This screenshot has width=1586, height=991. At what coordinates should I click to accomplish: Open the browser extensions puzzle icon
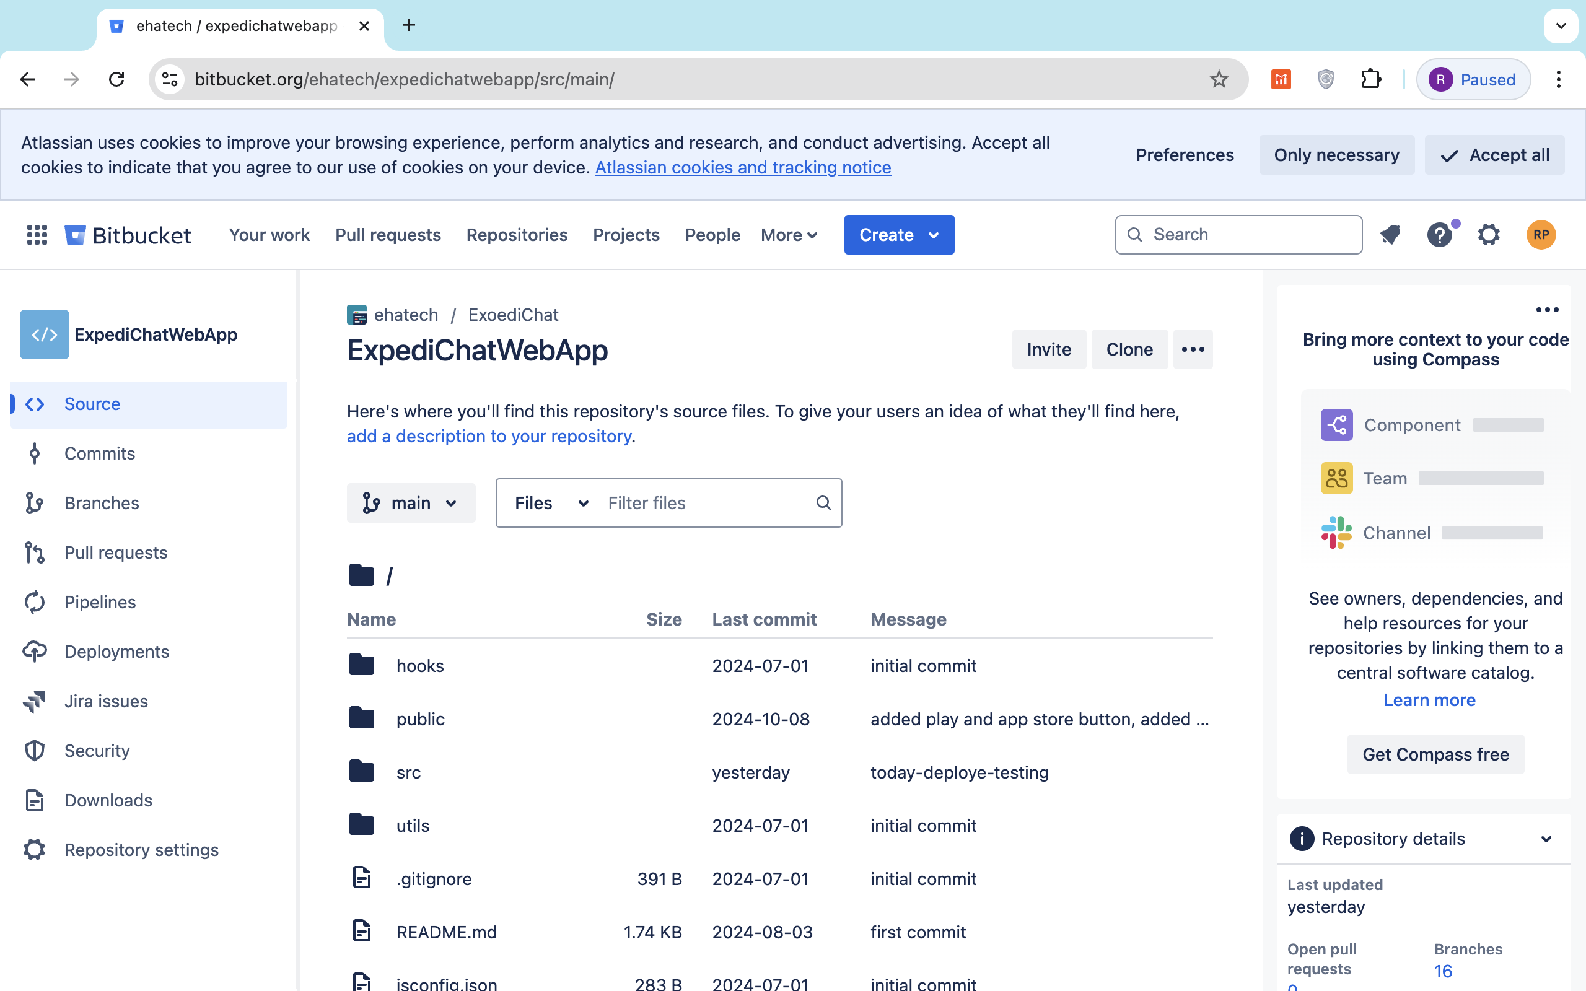pos(1370,79)
